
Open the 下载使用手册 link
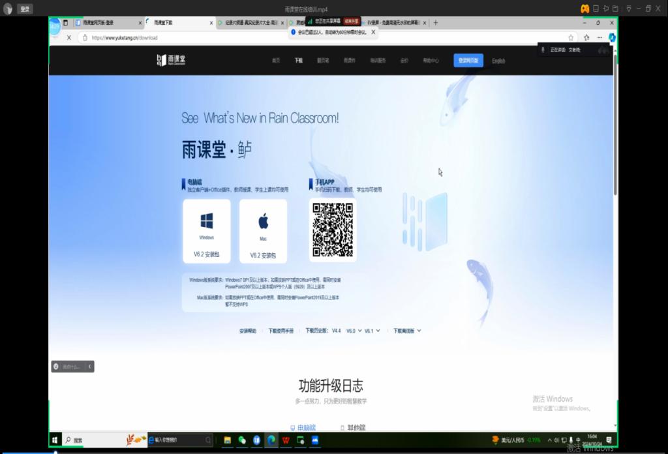click(x=281, y=331)
